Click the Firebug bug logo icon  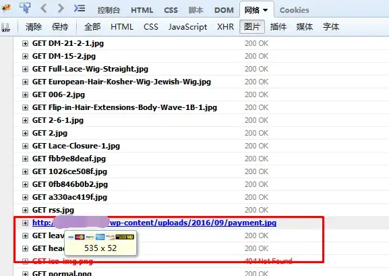click(6, 8)
